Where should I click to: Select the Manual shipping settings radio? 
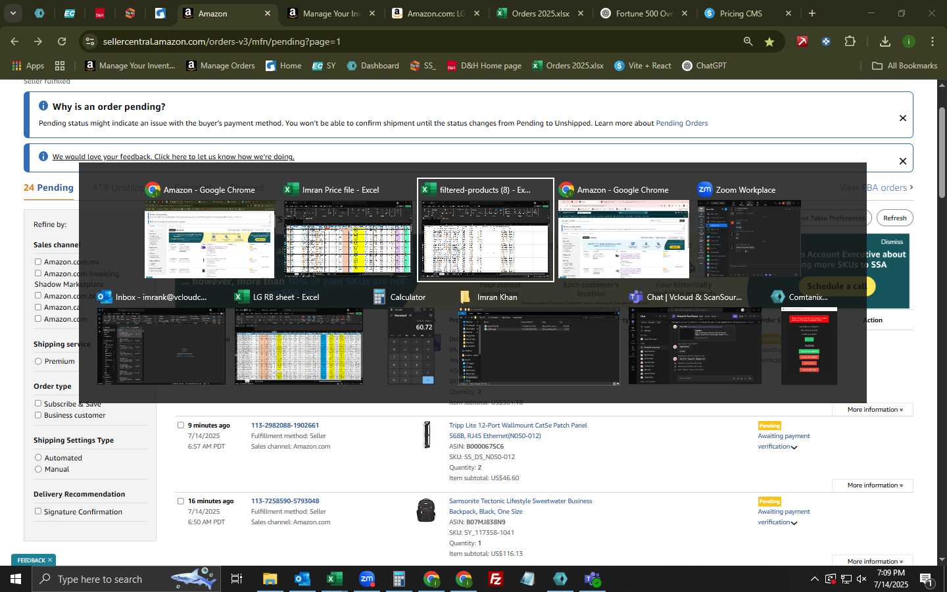tap(38, 469)
